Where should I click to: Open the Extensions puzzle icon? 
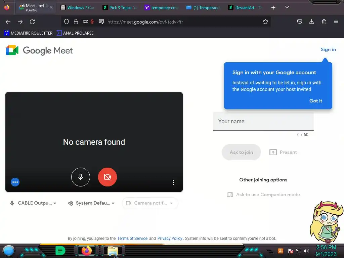[x=324, y=21]
